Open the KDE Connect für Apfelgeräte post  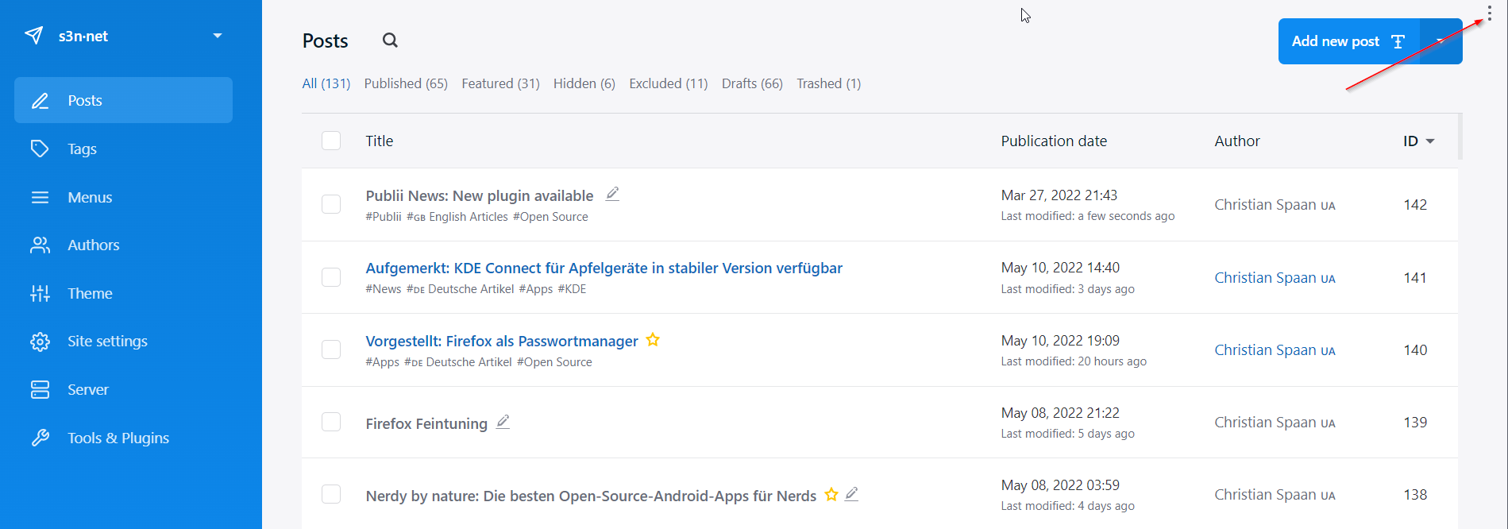(604, 268)
